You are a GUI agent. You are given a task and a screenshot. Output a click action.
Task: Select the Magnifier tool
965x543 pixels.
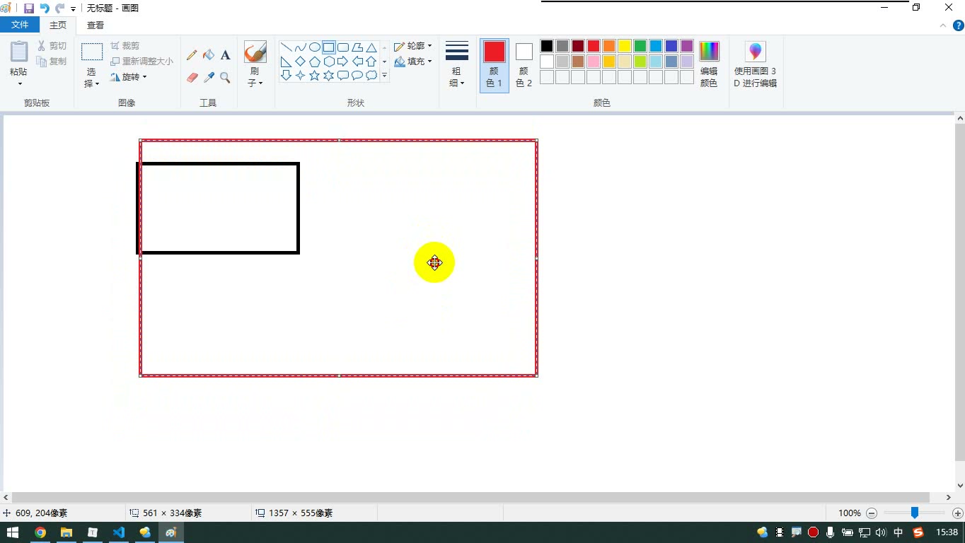[x=226, y=78]
